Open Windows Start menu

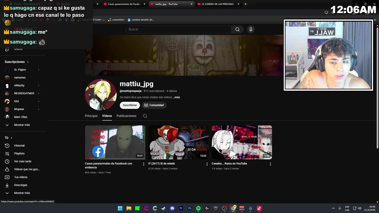[120, 208]
